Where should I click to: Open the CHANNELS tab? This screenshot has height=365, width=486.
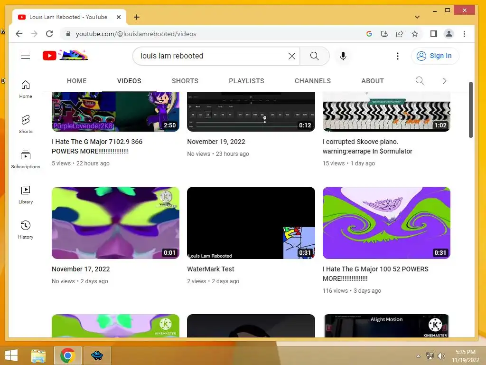(312, 81)
